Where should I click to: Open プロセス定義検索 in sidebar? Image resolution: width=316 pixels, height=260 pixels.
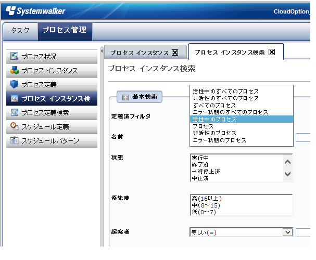point(52,113)
